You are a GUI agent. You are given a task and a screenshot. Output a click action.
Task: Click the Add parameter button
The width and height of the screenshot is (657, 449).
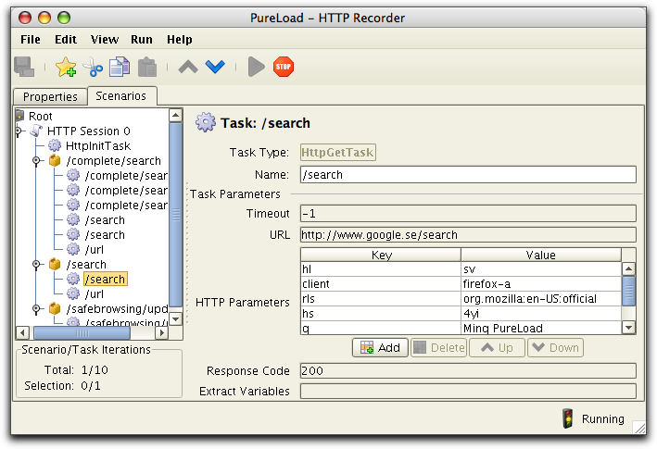click(380, 348)
